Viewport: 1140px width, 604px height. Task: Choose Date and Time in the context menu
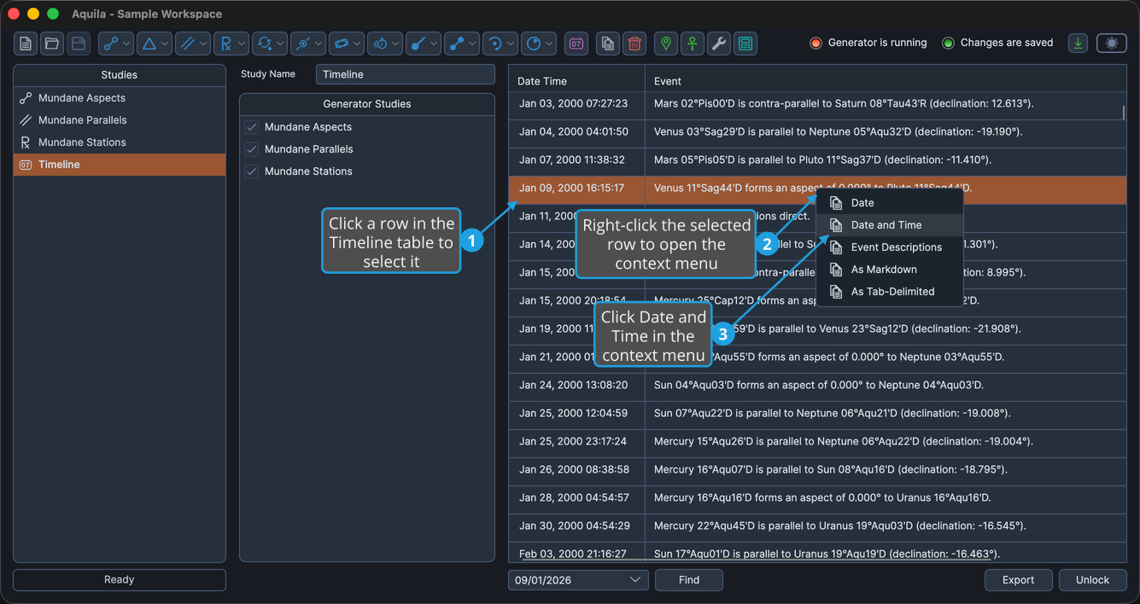(x=890, y=225)
